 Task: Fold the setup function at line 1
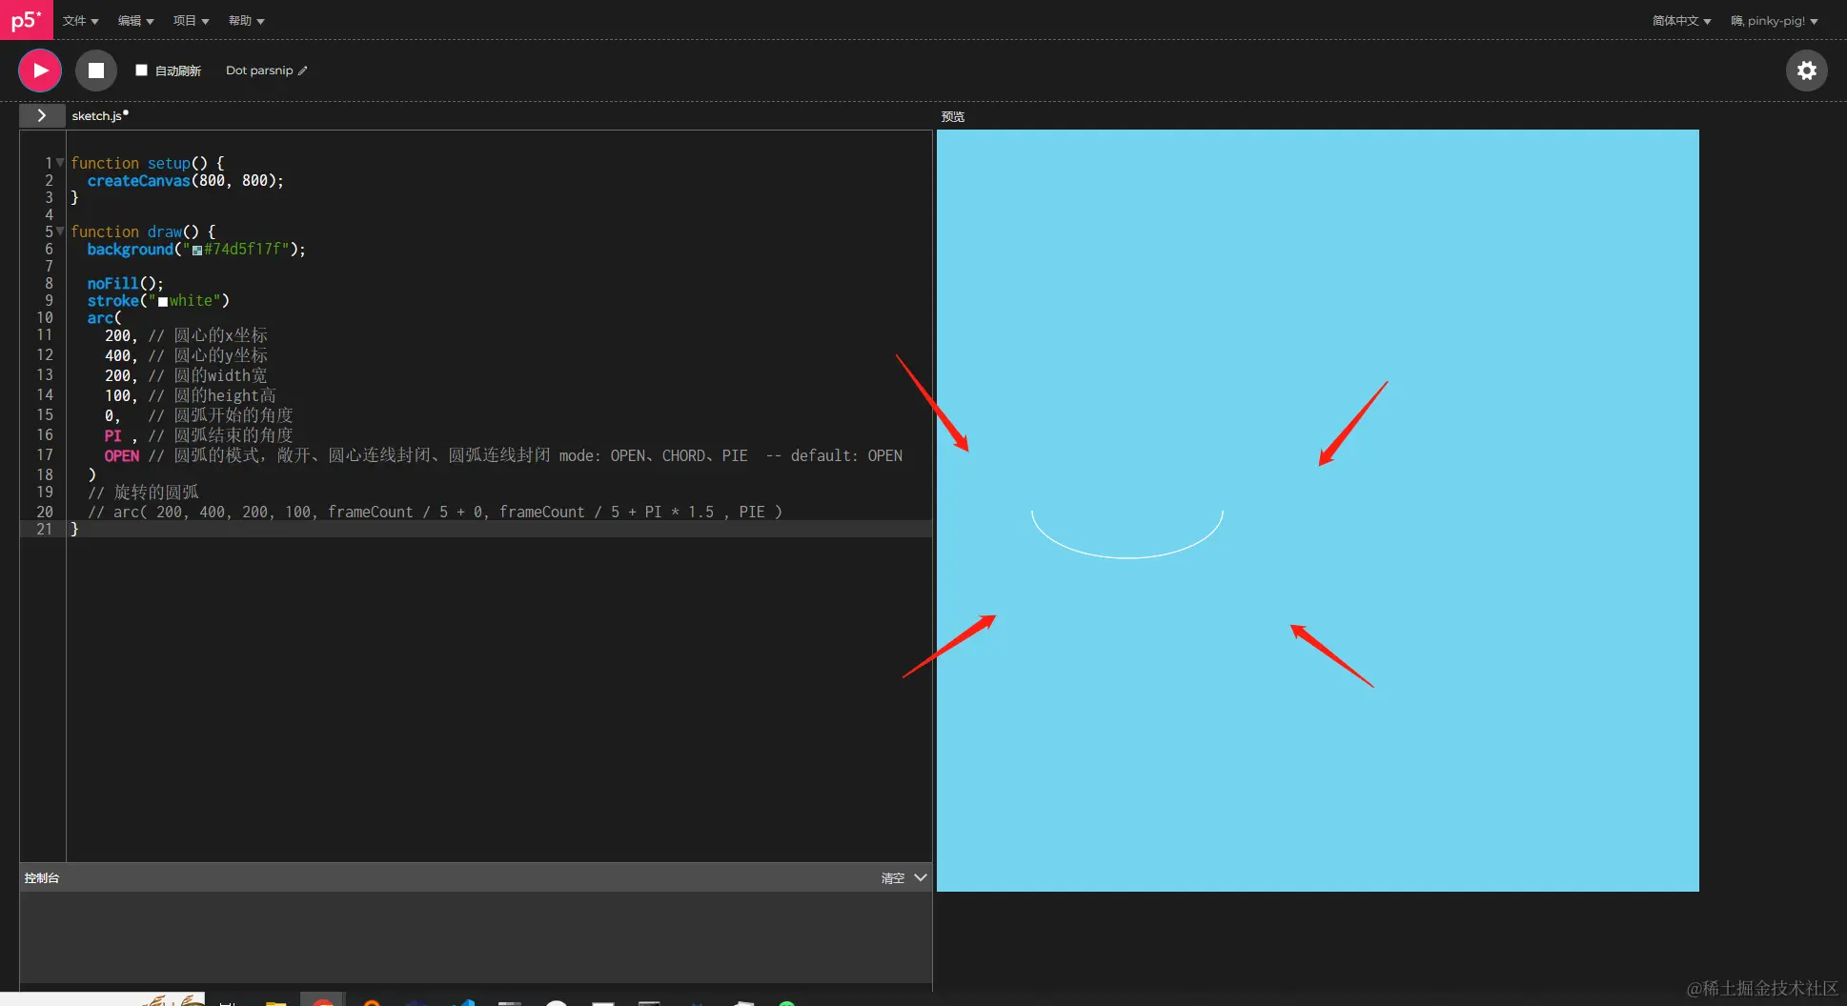(60, 163)
